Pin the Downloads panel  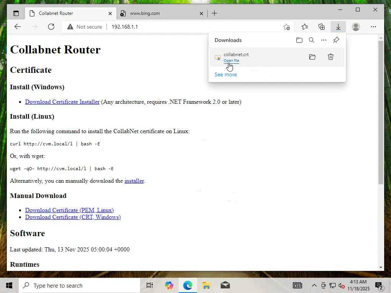336,40
